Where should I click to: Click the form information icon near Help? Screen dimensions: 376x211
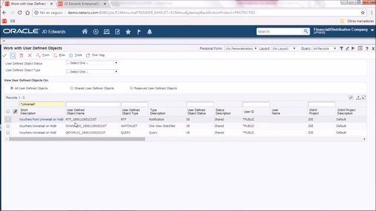(360, 48)
